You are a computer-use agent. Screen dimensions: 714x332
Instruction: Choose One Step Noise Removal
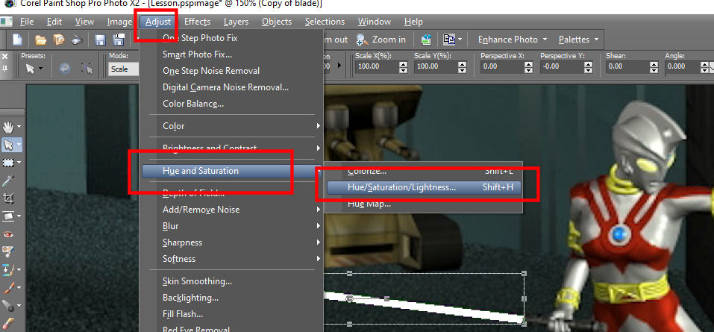pos(232,71)
